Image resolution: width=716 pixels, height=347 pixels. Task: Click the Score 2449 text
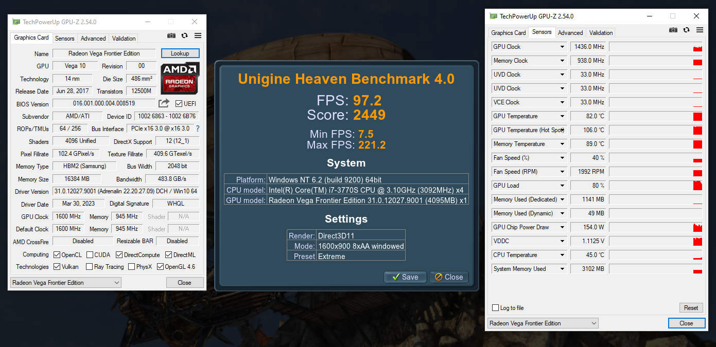[346, 114]
